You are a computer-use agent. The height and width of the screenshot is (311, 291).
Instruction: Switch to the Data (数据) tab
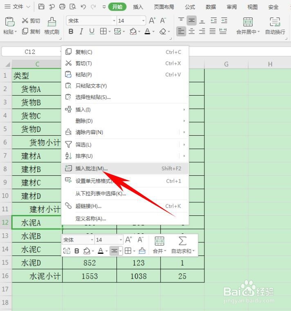(210, 7)
